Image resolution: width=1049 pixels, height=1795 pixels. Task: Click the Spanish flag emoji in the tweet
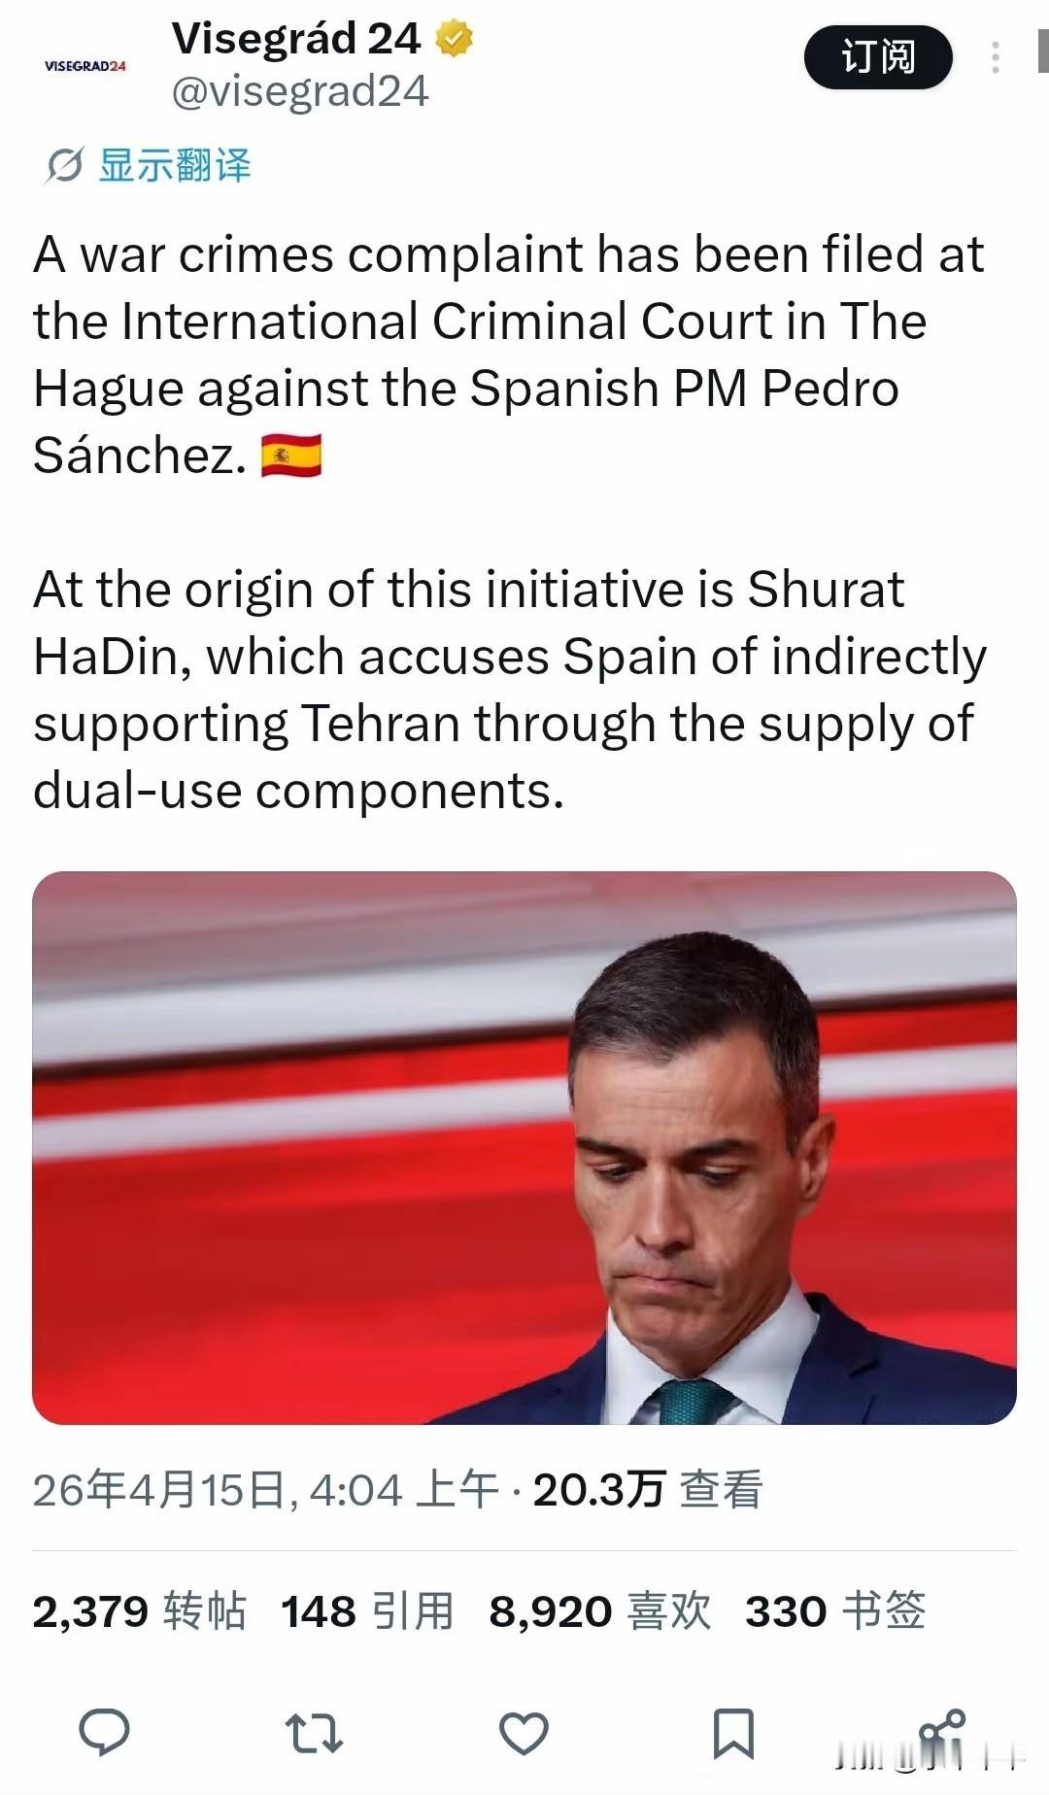coord(293,457)
